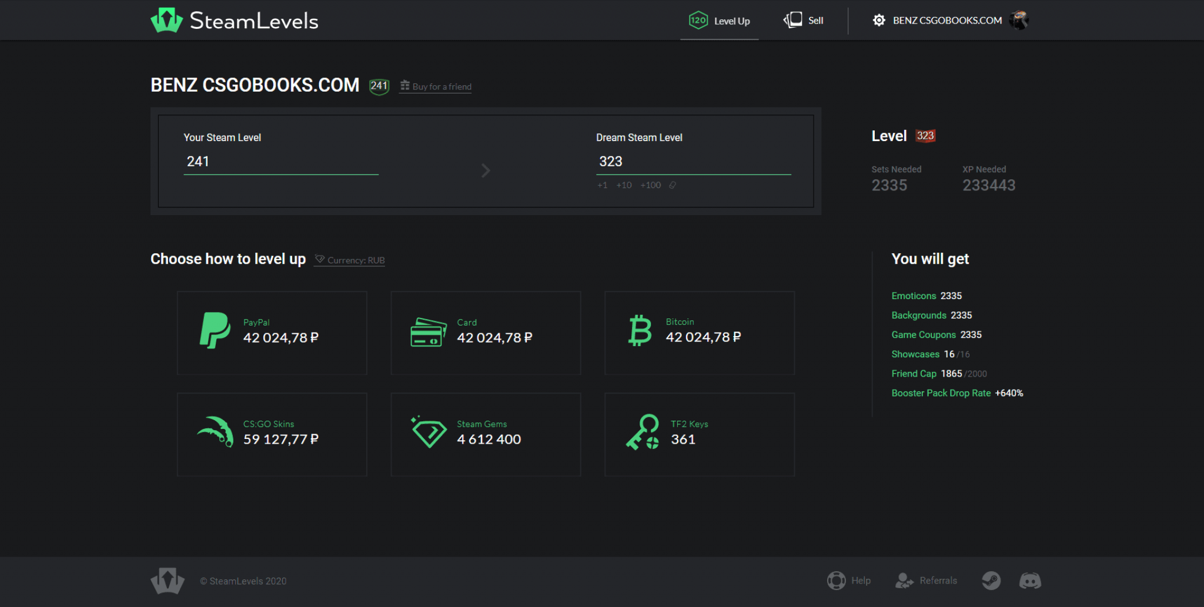
Task: Open the Discord icon in footer
Action: pyautogui.click(x=1030, y=581)
